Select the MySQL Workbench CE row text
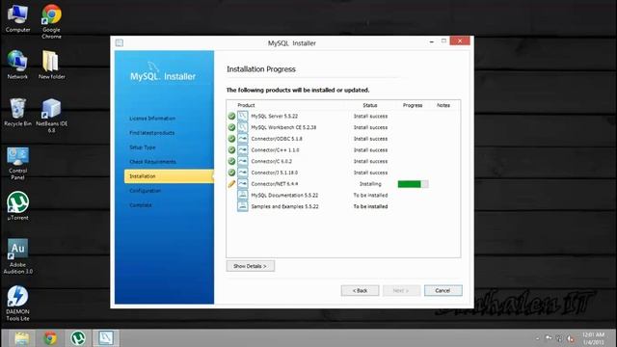The image size is (617, 347). tap(283, 127)
